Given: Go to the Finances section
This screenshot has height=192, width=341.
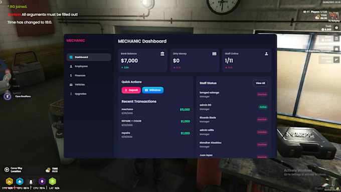Looking at the screenshot, I should [x=89, y=76].
